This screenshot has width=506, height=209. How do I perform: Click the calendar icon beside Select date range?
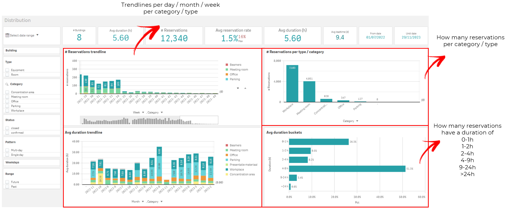(x=8, y=36)
